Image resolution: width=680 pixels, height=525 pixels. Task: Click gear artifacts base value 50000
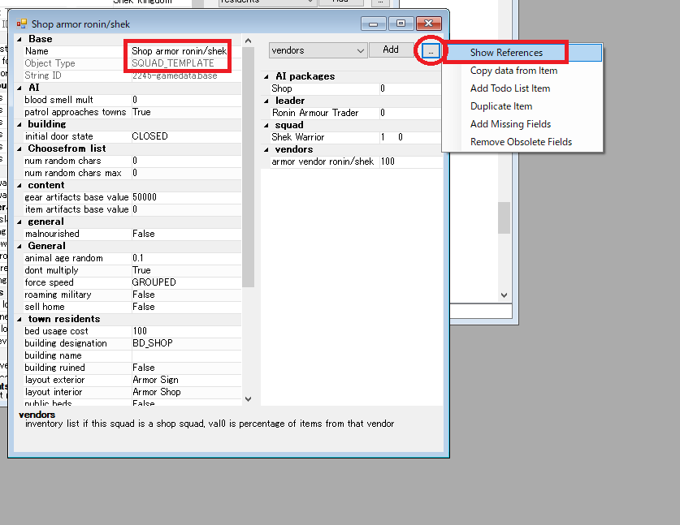[186, 197]
